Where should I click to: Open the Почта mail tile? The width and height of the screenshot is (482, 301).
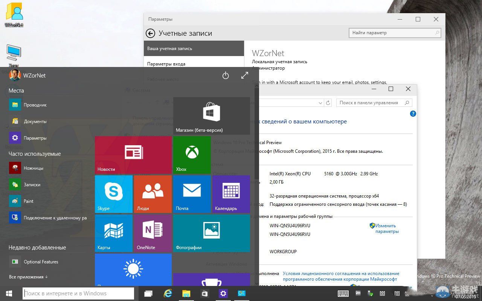192,194
